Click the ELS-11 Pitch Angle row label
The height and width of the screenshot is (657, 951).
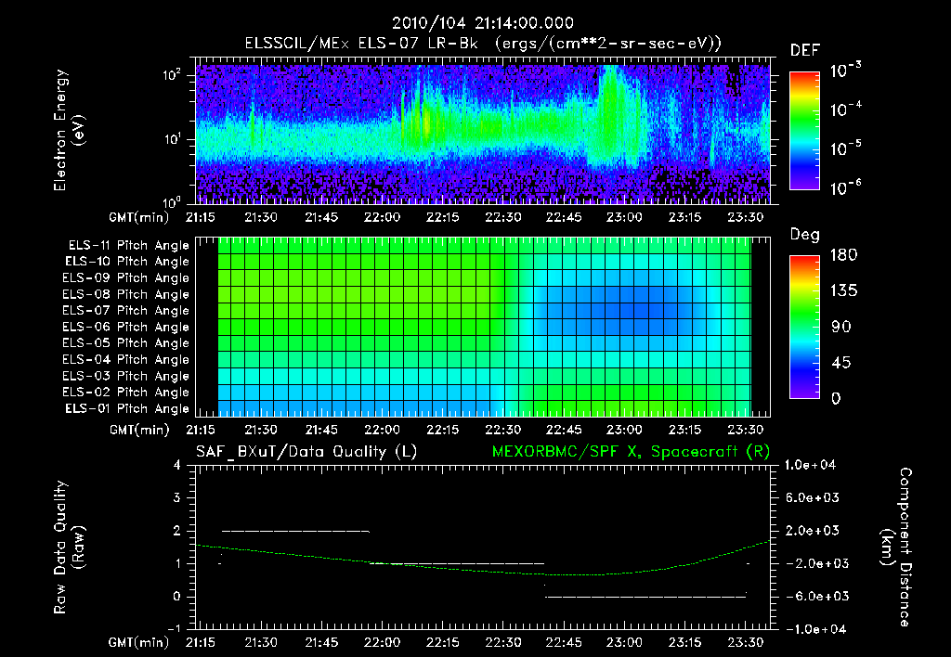pyautogui.click(x=128, y=246)
